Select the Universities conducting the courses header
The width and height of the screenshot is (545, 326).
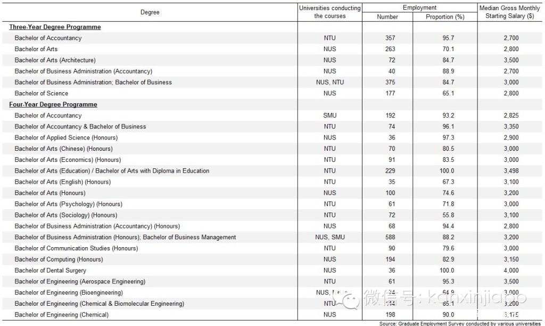[329, 12]
